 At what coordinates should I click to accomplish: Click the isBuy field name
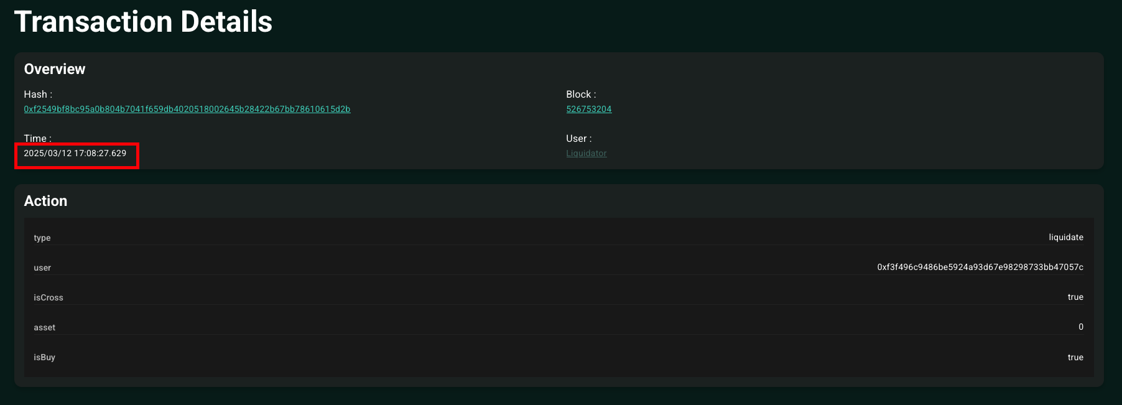(x=45, y=357)
